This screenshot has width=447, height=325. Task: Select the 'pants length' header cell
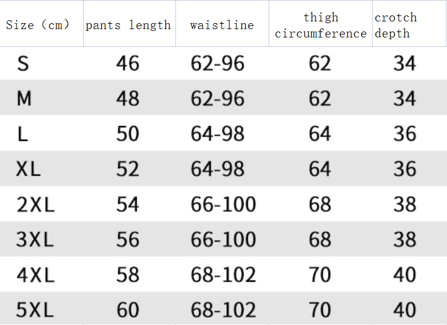(x=128, y=25)
